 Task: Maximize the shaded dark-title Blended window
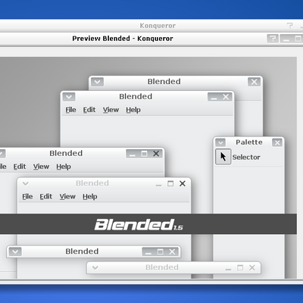pyautogui.click(x=160, y=251)
